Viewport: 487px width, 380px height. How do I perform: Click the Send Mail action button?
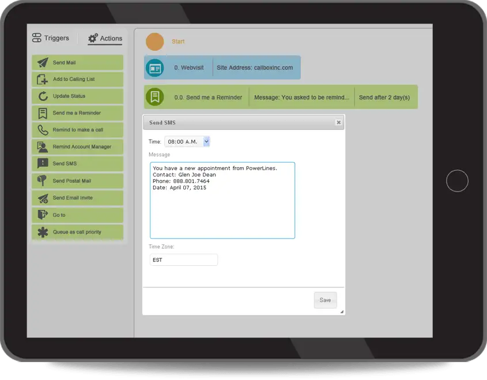[77, 62]
